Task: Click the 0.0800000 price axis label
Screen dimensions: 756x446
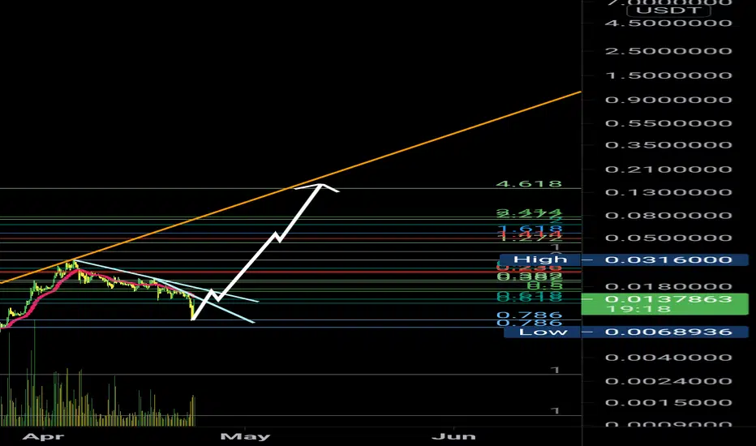Action: [668, 215]
